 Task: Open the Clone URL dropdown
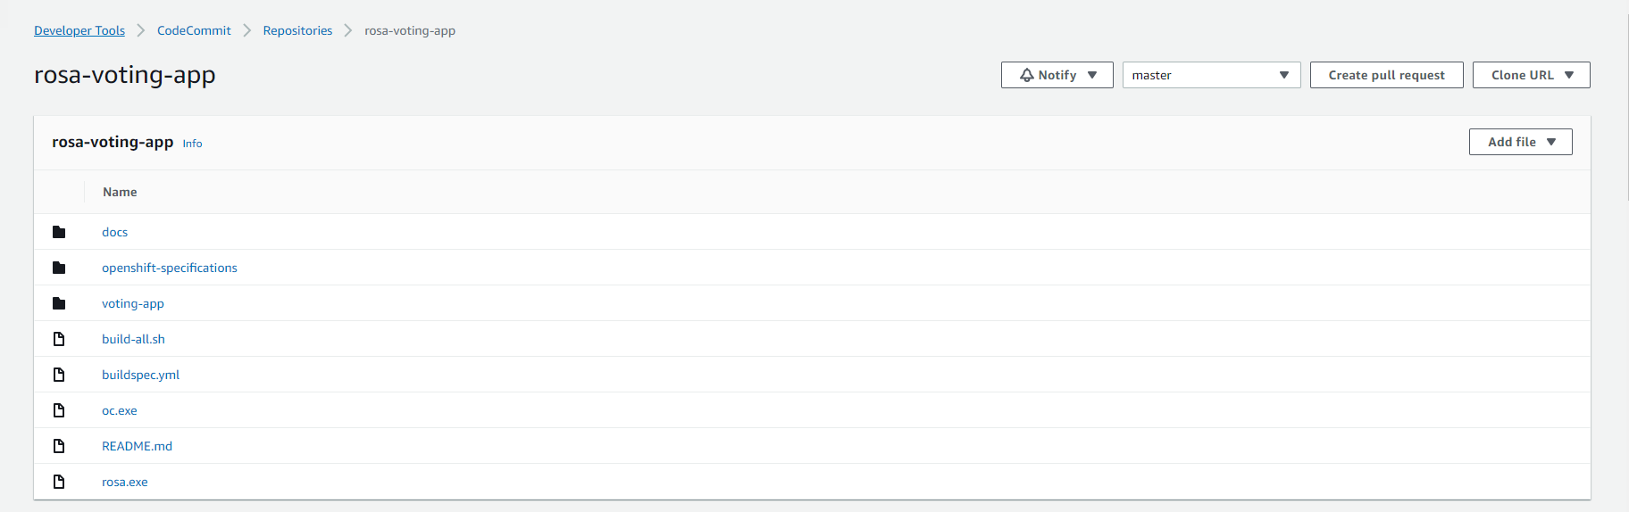point(1531,75)
